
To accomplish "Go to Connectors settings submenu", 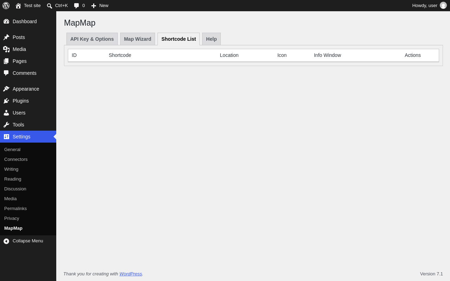I will (x=16, y=159).
